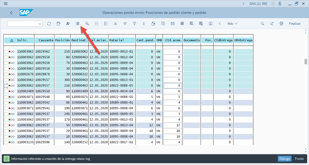Open the command field dropdown
This screenshot has width=309, height=165.
click(x=40, y=24)
